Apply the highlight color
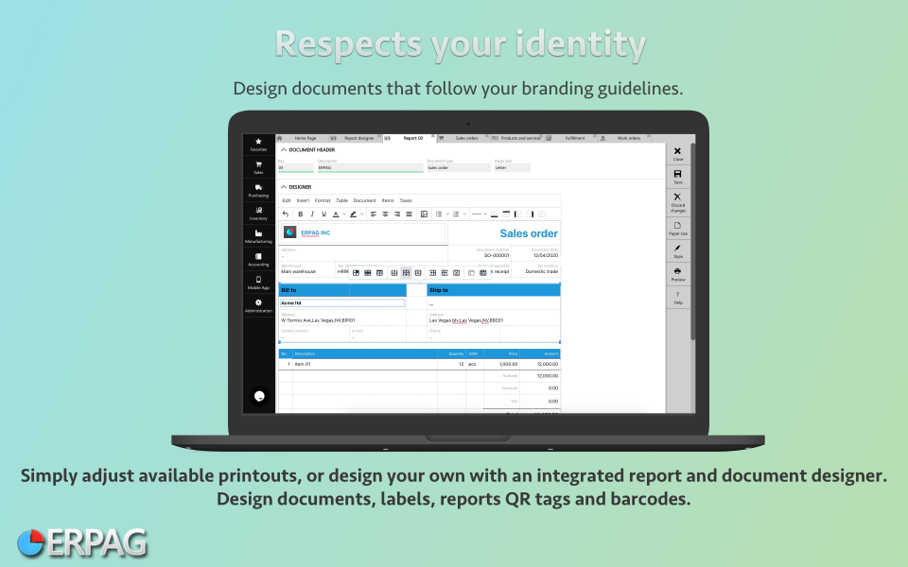 coord(353,215)
